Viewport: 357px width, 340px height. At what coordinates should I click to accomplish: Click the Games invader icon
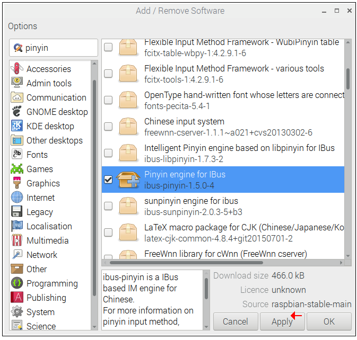pos(17,169)
